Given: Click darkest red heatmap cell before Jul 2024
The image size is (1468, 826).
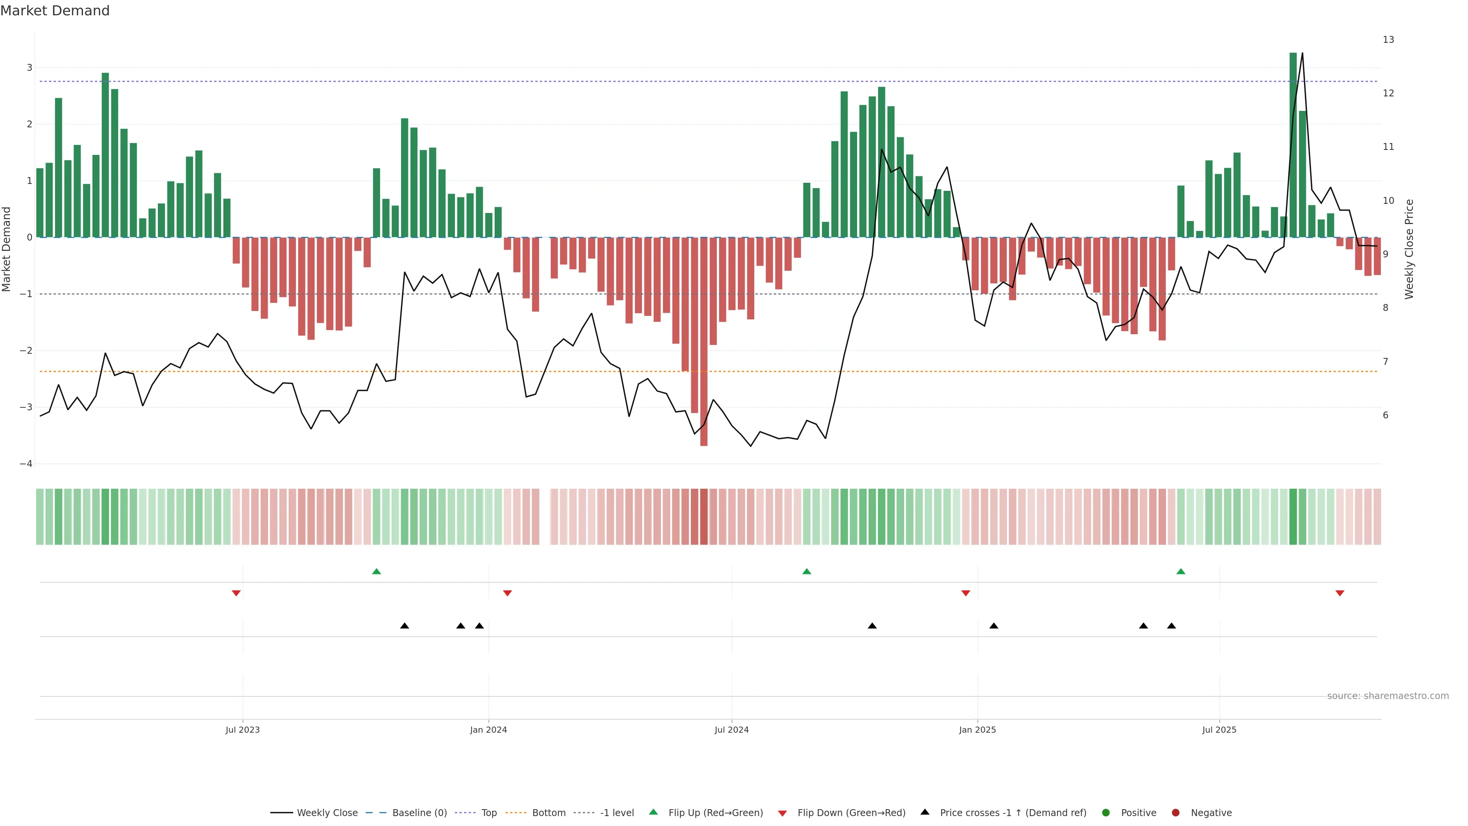Looking at the screenshot, I should tap(704, 517).
